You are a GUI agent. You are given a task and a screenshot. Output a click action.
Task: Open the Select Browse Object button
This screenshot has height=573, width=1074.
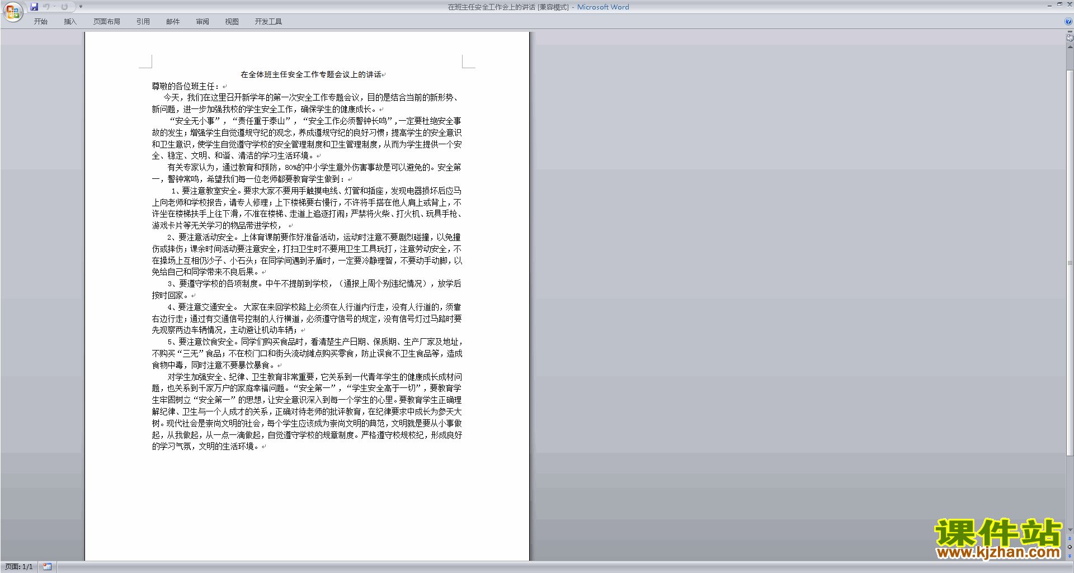(x=1070, y=547)
